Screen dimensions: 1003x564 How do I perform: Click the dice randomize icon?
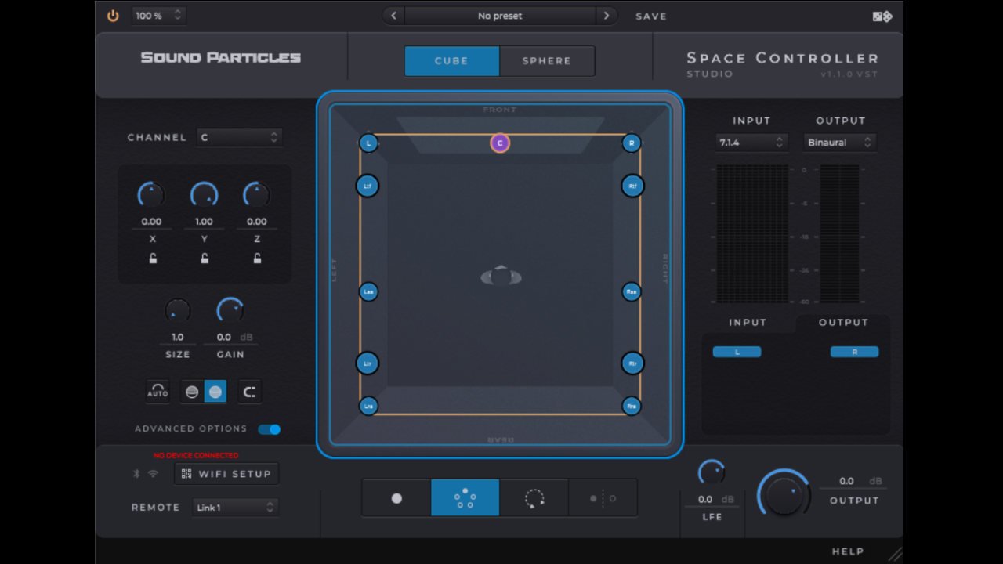pos(882,16)
